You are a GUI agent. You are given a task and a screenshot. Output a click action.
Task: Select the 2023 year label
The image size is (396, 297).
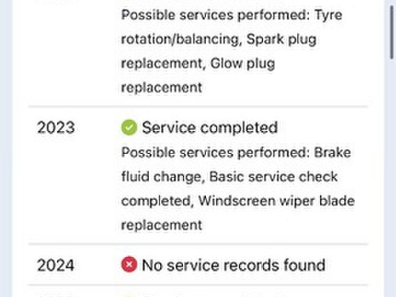pos(56,128)
